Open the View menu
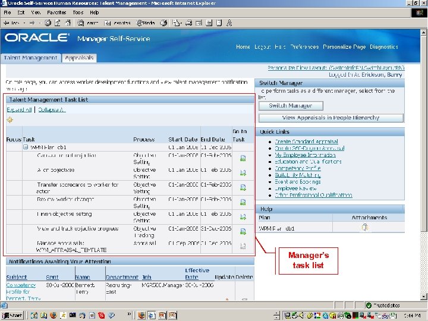428x321 pixels. click(36, 12)
